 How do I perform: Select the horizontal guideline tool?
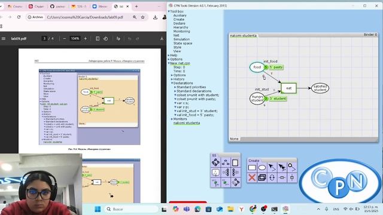(282, 177)
